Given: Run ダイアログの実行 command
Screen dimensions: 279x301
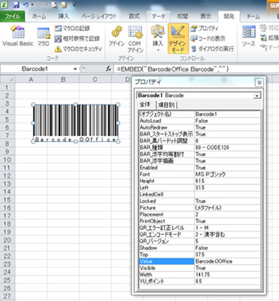Looking at the screenshot, I should (212, 49).
